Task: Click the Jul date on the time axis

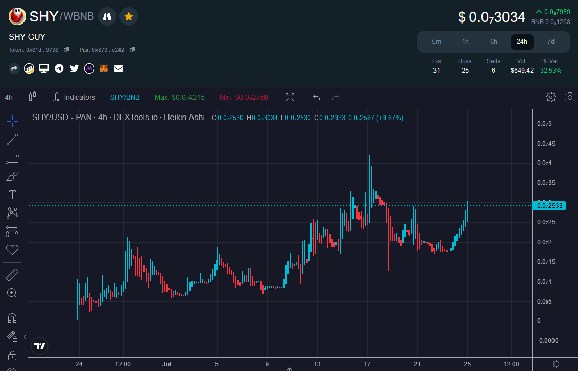Action: point(166,364)
